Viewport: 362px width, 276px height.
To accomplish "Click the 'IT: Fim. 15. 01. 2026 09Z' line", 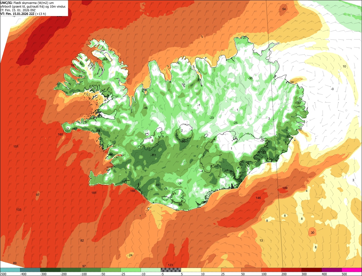I will [18, 10].
